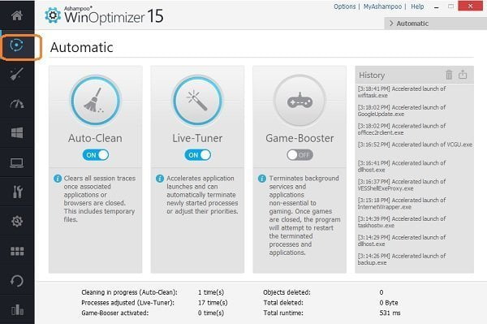Image resolution: width=487 pixels, height=324 pixels.
Task: Delete History with the trash icon
Action: (449, 75)
